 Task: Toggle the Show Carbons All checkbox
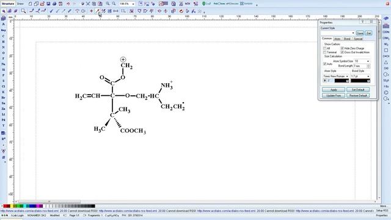(324, 48)
